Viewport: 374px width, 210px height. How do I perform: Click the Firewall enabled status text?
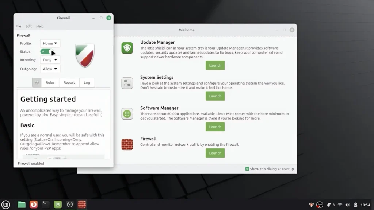click(x=31, y=164)
